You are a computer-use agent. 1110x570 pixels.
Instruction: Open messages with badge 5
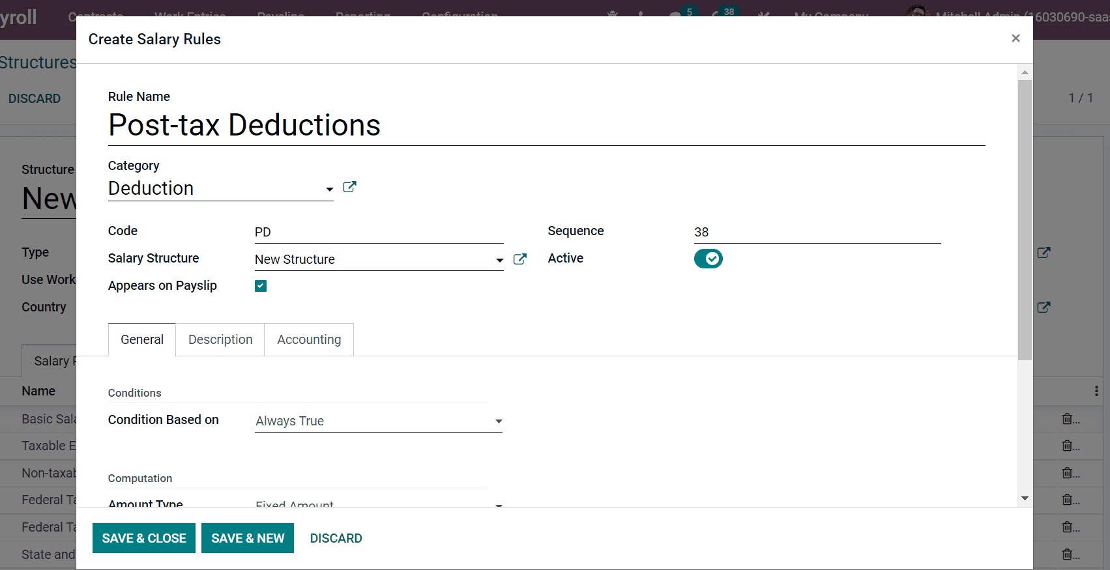pyautogui.click(x=682, y=12)
